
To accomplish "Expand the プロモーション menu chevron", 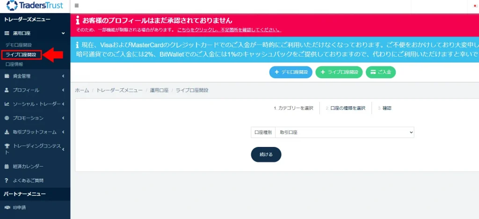I will pos(63,118).
